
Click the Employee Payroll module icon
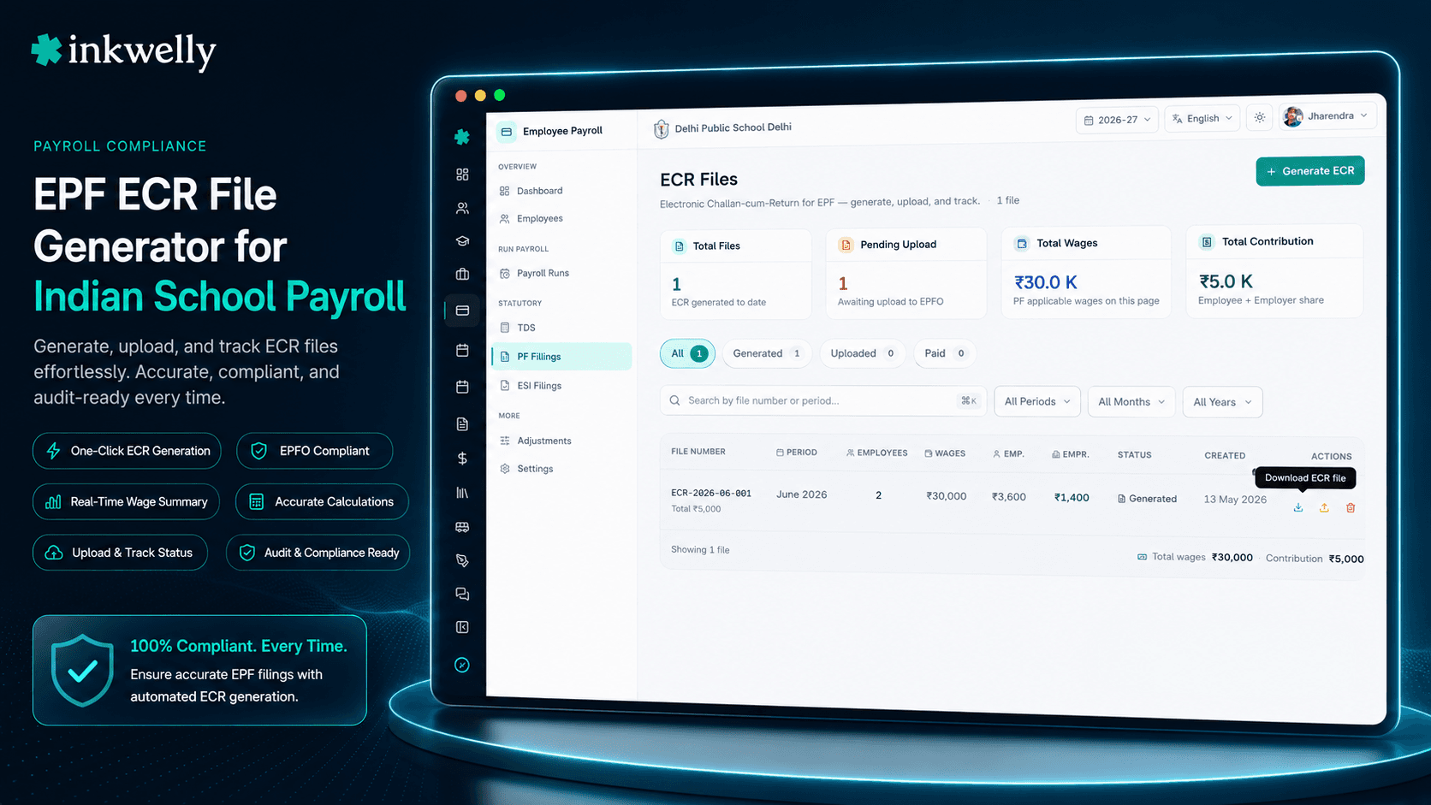(x=507, y=132)
